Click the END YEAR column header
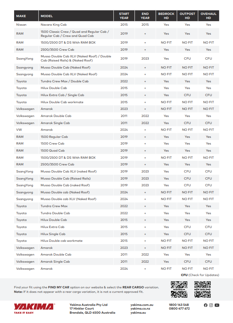Viewport: 233px width, 323px height. point(145,16)
